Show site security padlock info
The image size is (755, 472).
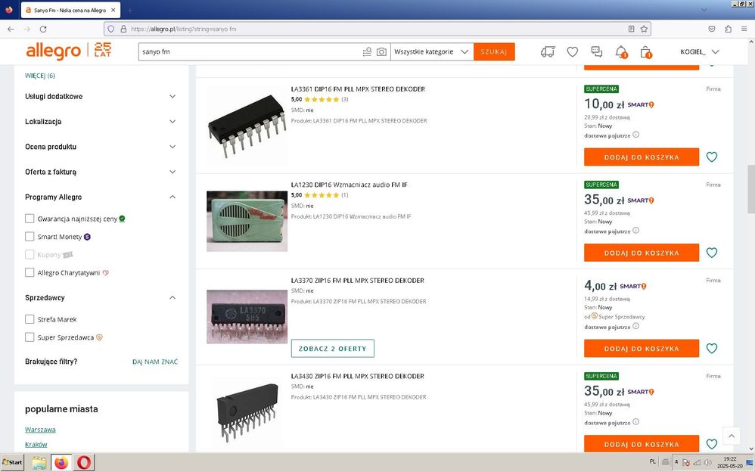[x=123, y=29]
